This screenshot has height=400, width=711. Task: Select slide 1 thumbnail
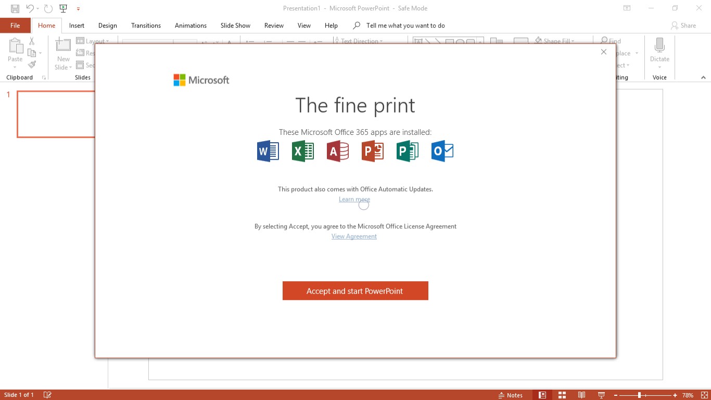click(56, 114)
